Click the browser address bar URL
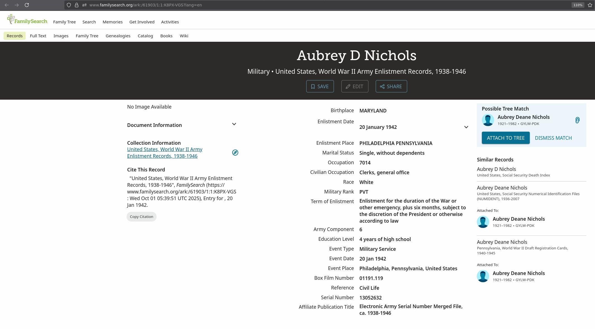The image size is (595, 329). (x=145, y=5)
